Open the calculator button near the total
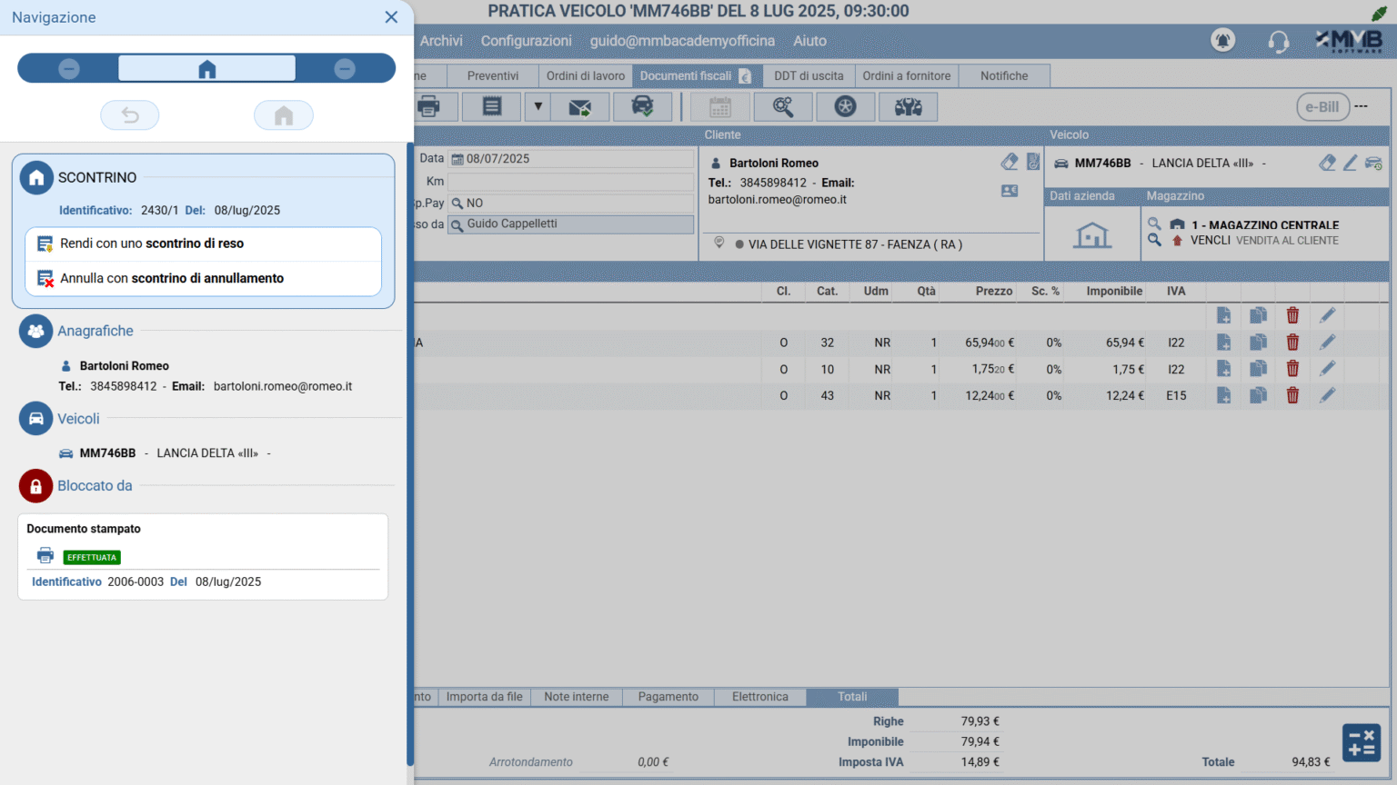Screen dimensions: 1397x785 pos(1361,742)
